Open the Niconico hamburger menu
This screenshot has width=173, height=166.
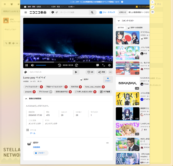coord(26,12)
